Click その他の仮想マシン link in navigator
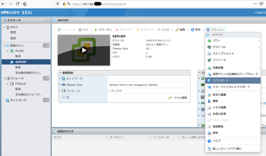 click(28, 73)
